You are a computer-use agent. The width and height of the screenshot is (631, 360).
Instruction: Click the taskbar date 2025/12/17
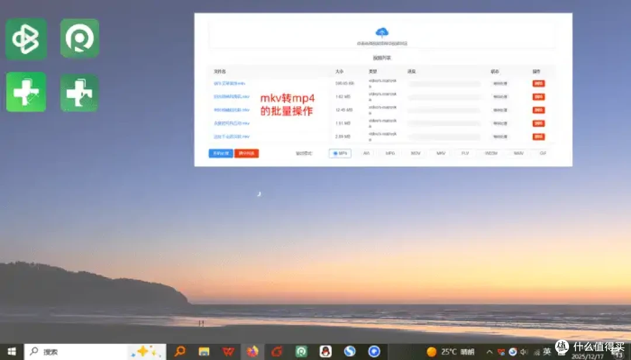[587, 356]
